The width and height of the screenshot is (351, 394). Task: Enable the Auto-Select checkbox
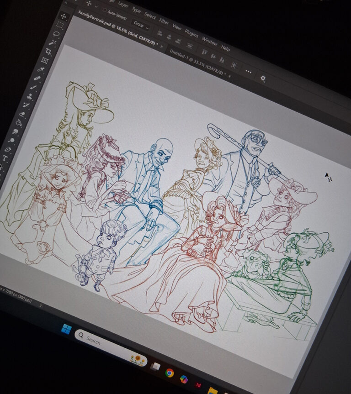(x=105, y=10)
